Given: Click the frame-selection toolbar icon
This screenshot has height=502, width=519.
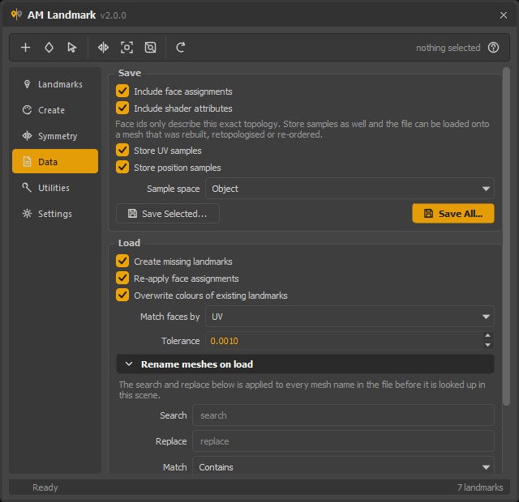Looking at the screenshot, I should click(x=127, y=48).
